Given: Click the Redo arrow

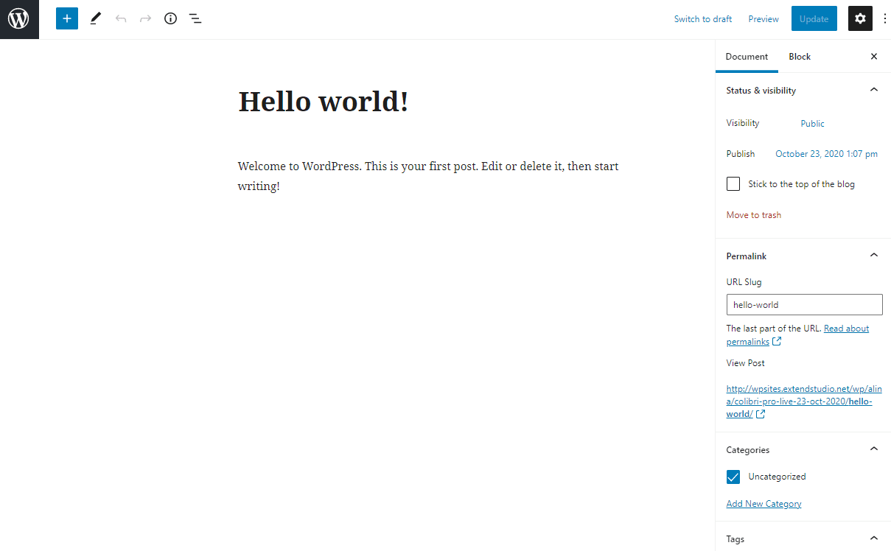Looking at the screenshot, I should coord(145,18).
